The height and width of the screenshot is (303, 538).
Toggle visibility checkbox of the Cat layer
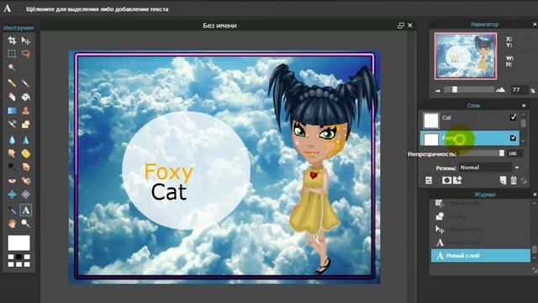513,118
